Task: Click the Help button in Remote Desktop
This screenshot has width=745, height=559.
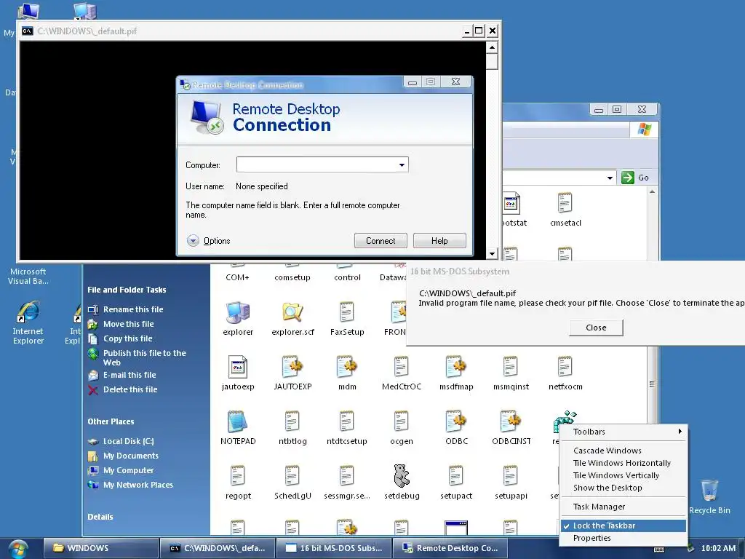Action: [x=439, y=240]
